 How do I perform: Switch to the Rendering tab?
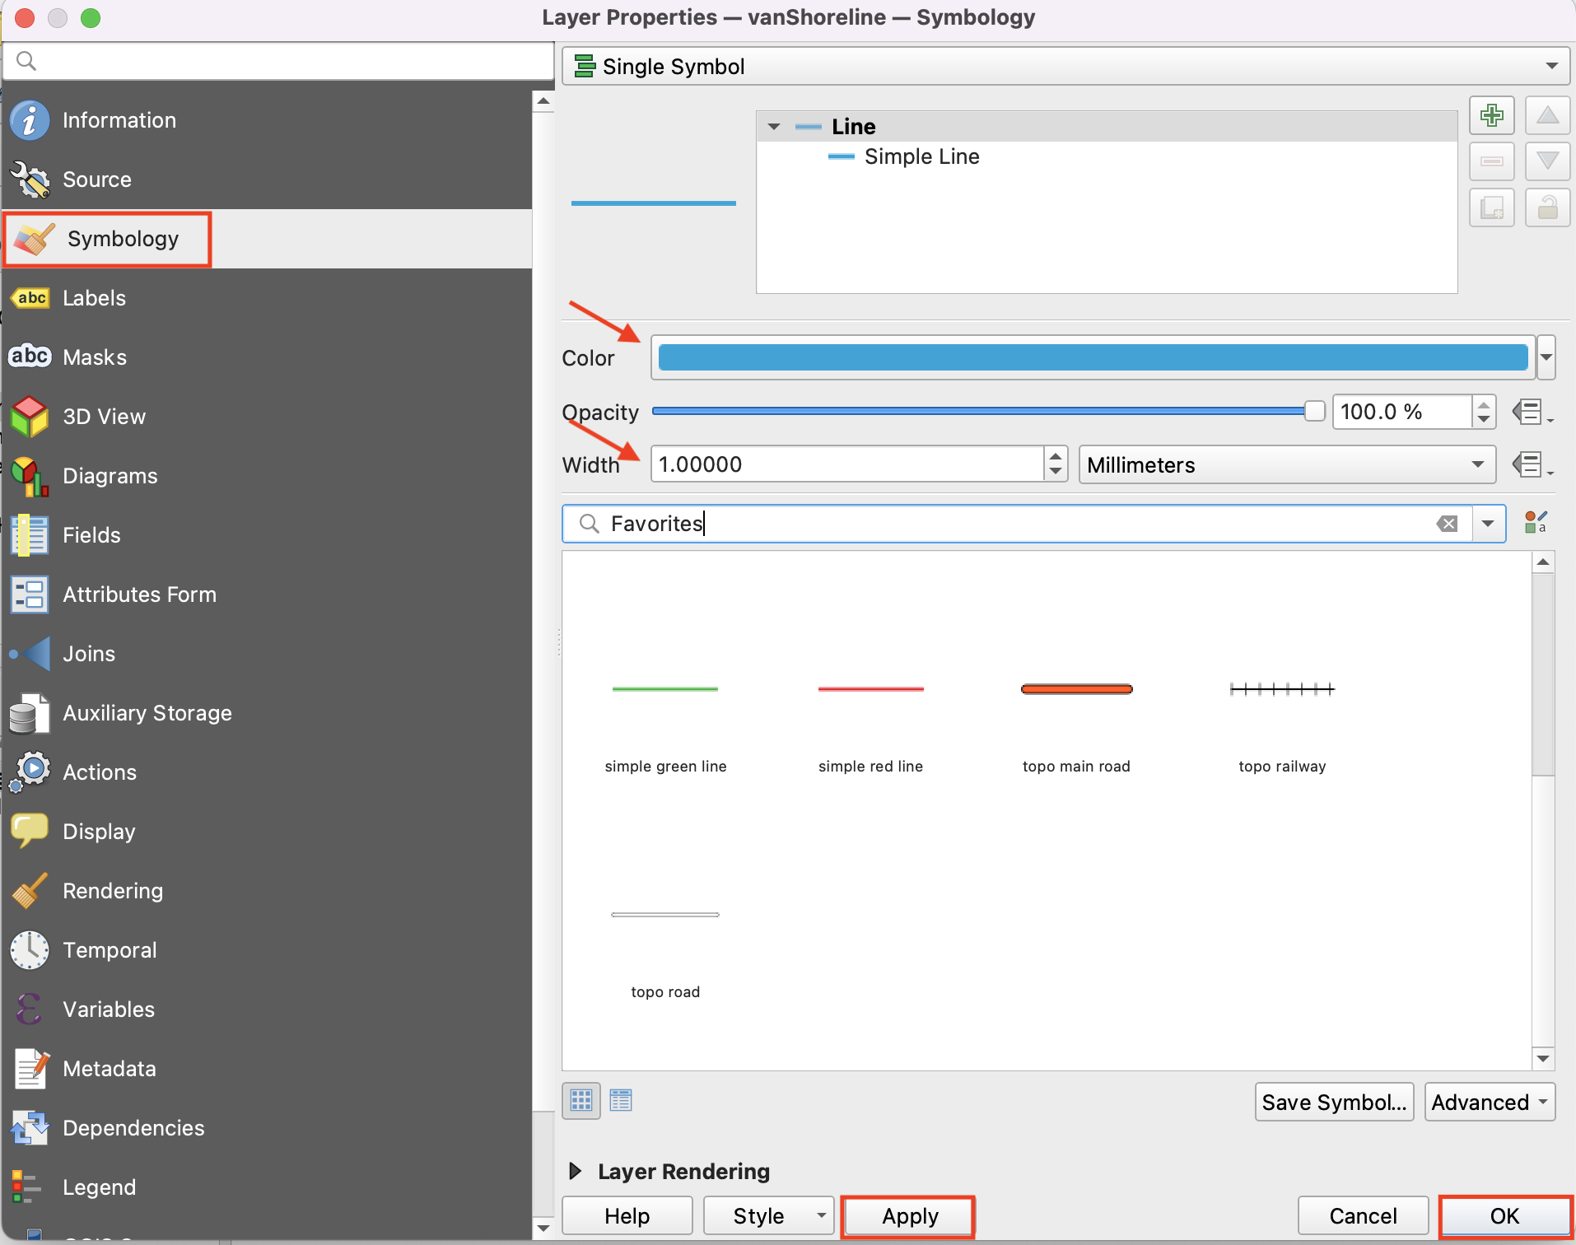tap(113, 891)
